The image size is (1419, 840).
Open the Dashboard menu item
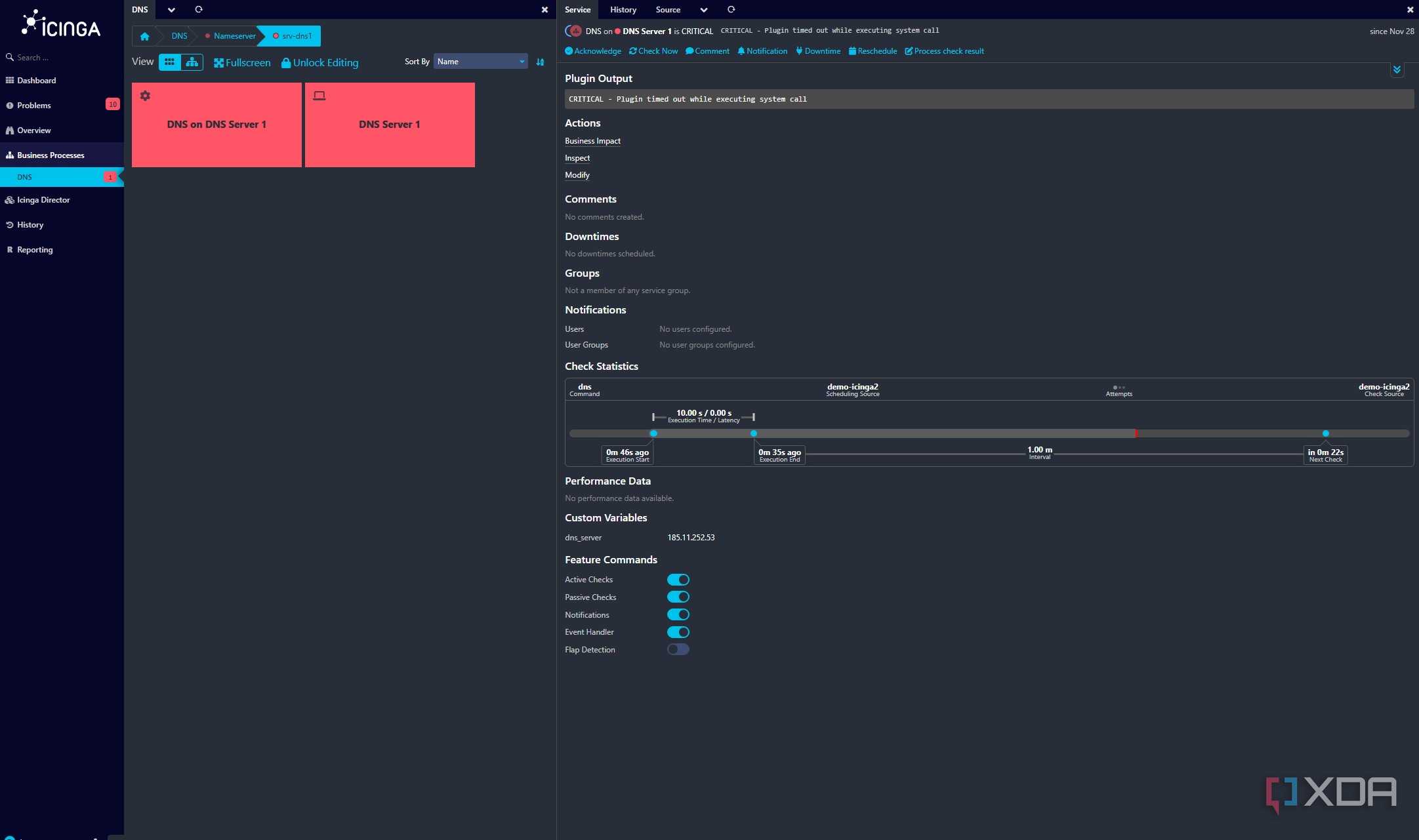(x=62, y=80)
